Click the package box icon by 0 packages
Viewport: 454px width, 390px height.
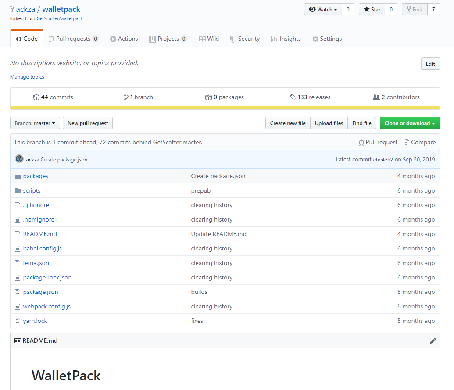[x=208, y=97]
